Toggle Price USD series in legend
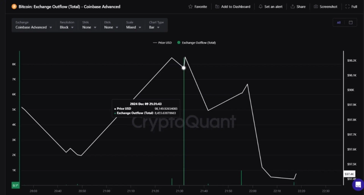Image resolution: width=364 pixels, height=195 pixels. [x=162, y=43]
